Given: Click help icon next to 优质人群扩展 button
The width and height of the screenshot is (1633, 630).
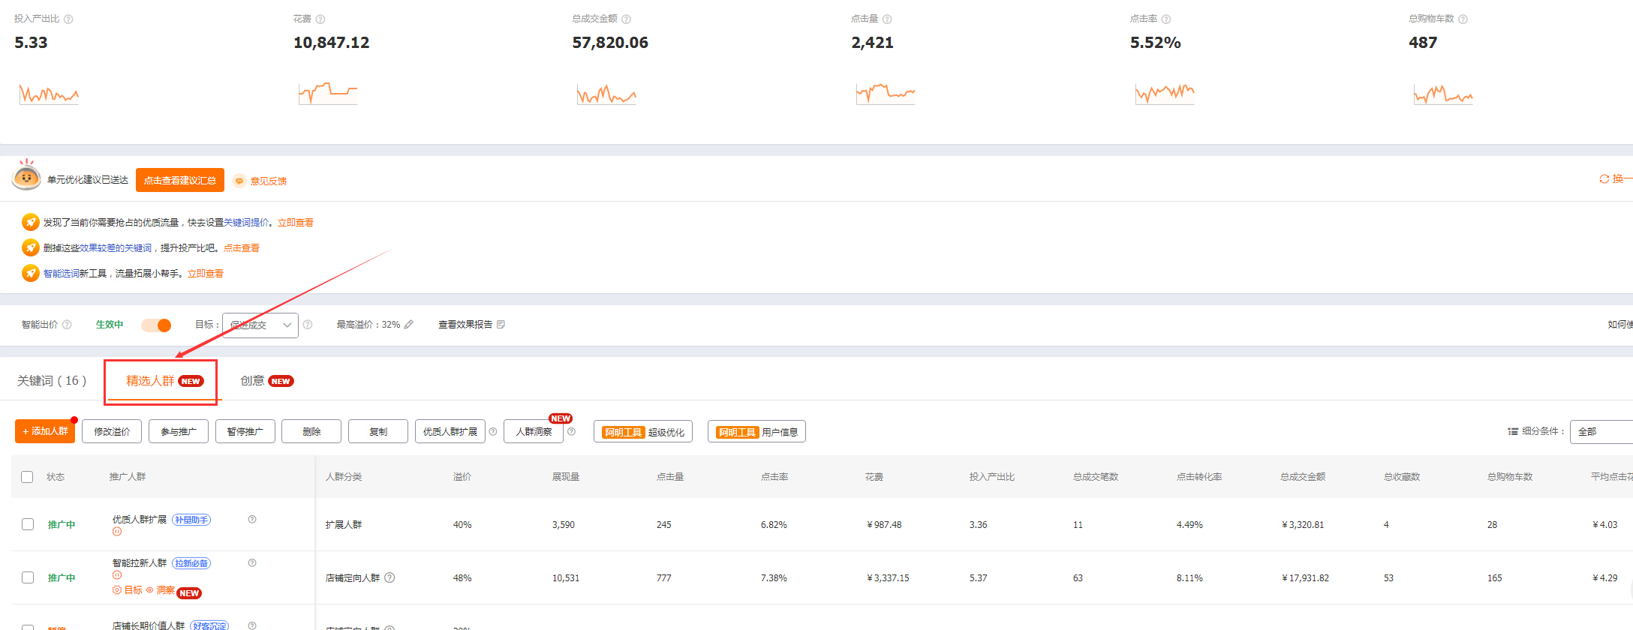Looking at the screenshot, I should pos(493,431).
